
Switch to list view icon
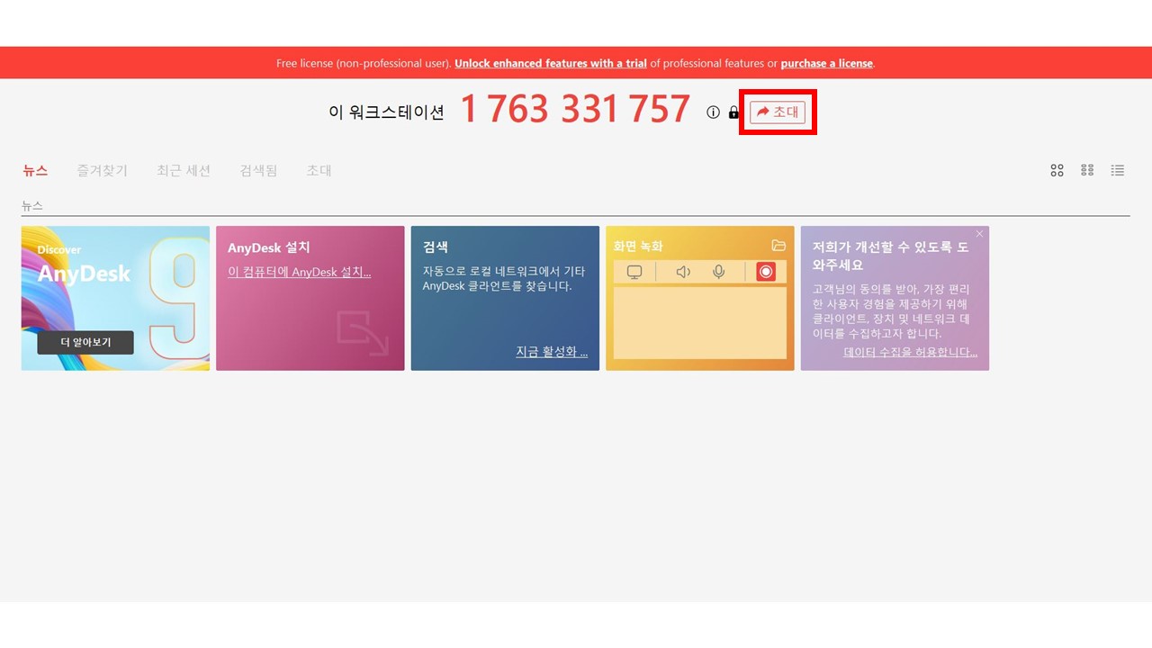1118,170
